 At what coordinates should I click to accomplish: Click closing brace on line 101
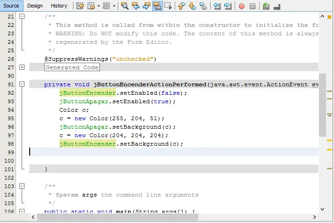tap(46, 169)
